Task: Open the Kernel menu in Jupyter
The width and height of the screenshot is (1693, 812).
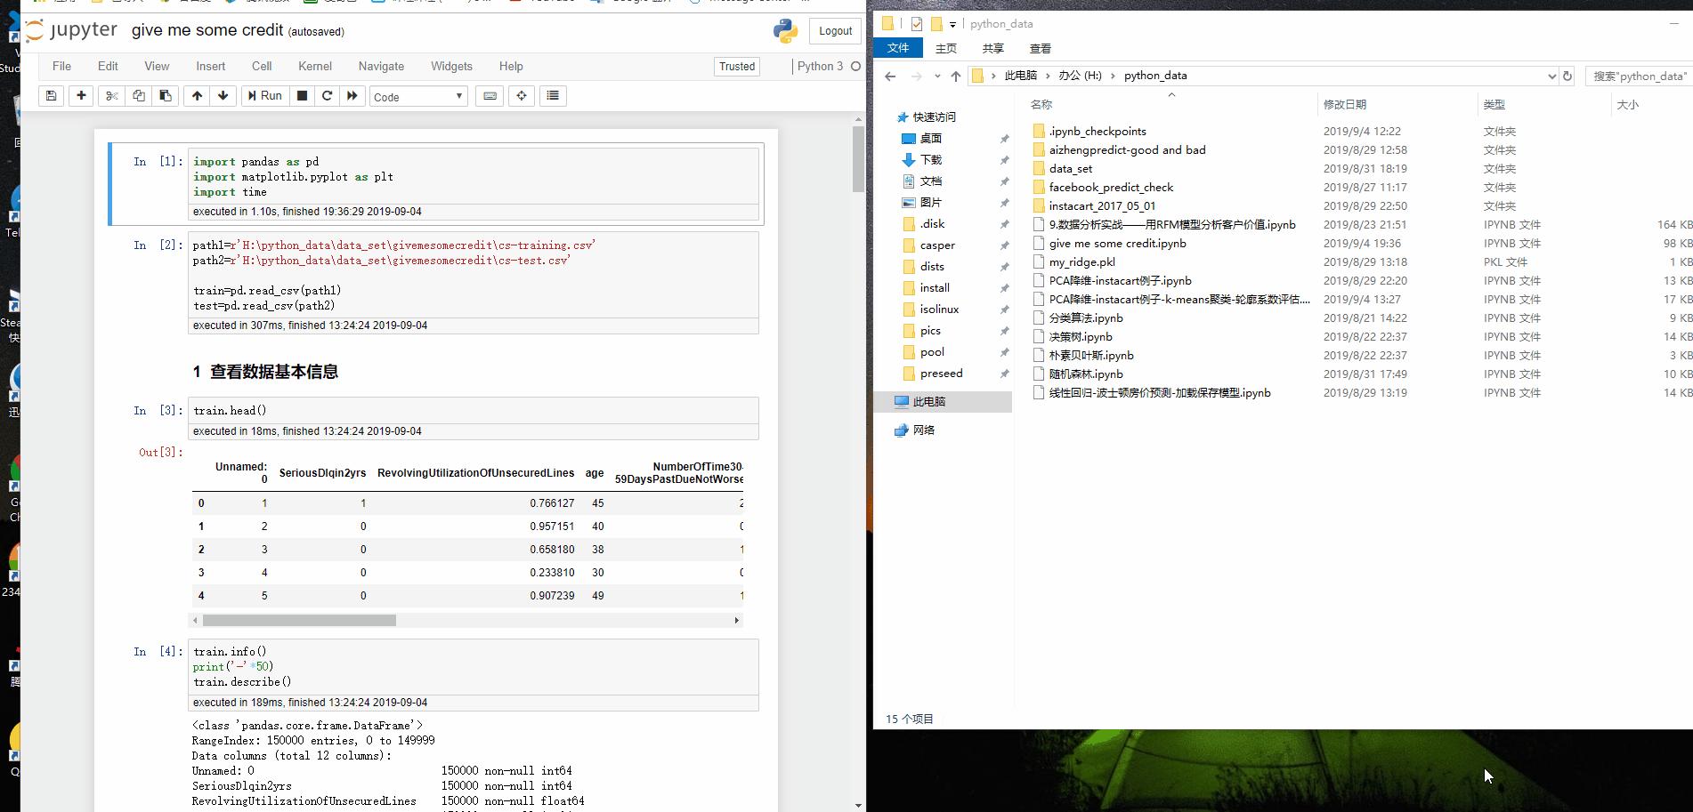Action: [x=314, y=66]
